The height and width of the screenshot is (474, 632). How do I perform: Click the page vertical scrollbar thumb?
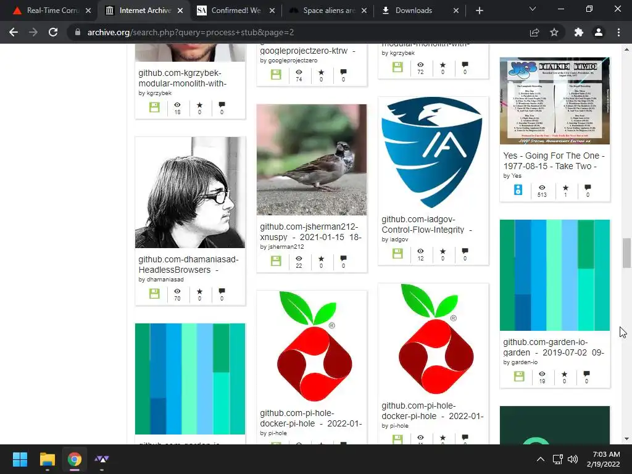click(x=626, y=252)
